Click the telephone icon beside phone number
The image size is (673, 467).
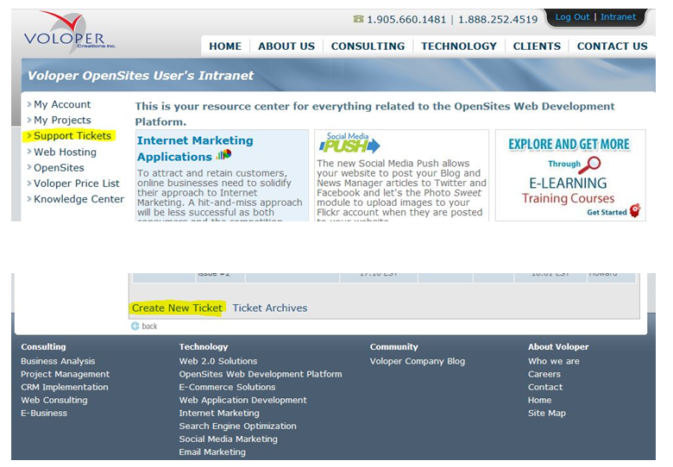[x=358, y=19]
